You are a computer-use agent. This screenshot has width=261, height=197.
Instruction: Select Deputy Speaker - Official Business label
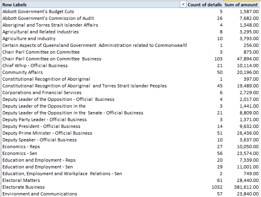click(x=40, y=140)
